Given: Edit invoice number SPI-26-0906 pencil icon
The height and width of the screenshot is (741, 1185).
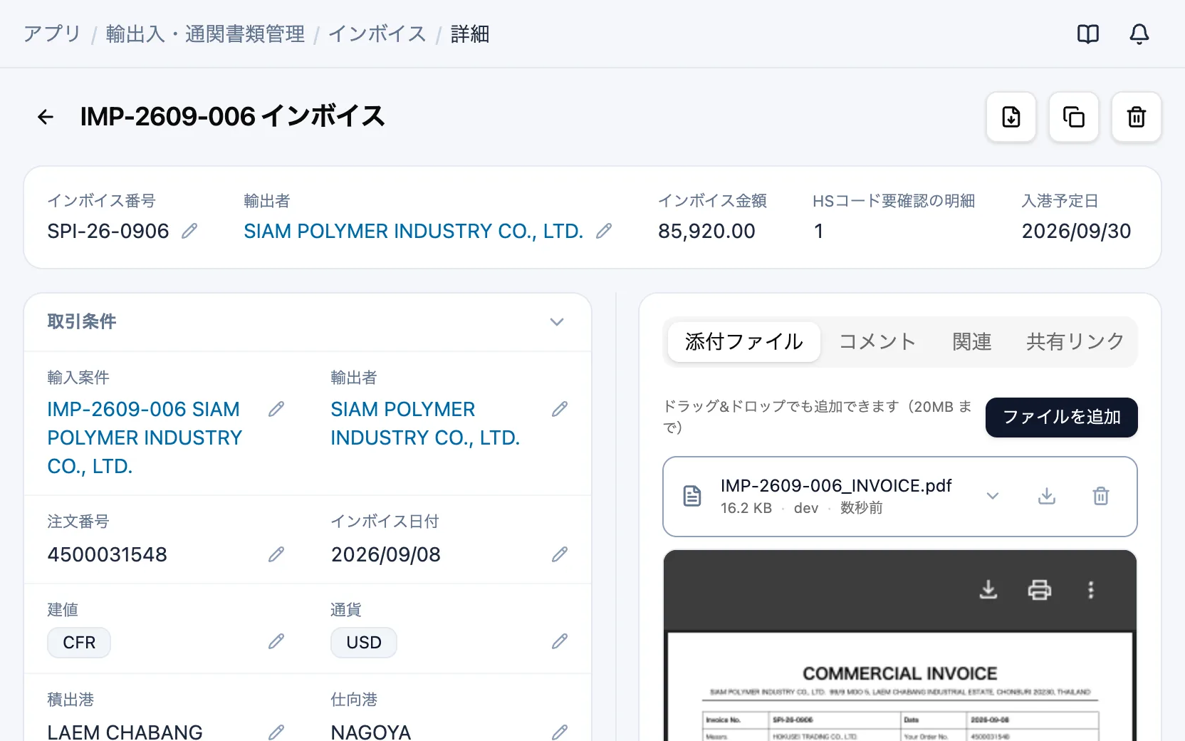Looking at the screenshot, I should [x=189, y=231].
